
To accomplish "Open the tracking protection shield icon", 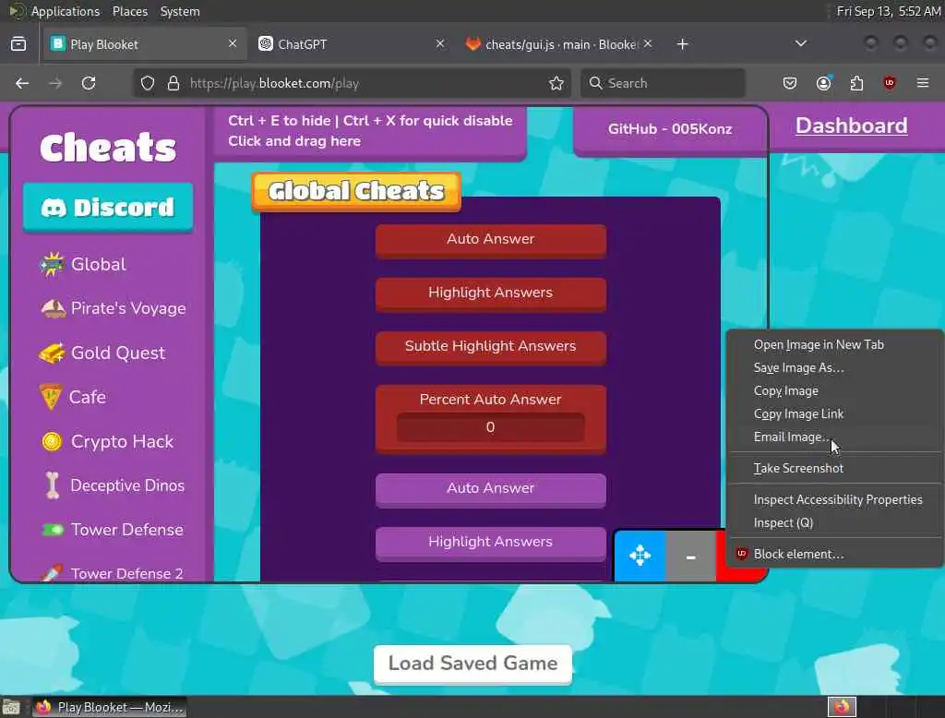I will [148, 83].
